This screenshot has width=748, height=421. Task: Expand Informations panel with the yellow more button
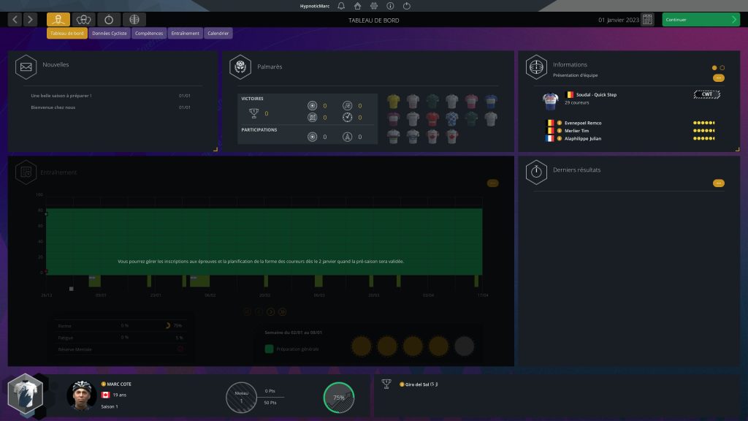pyautogui.click(x=719, y=77)
